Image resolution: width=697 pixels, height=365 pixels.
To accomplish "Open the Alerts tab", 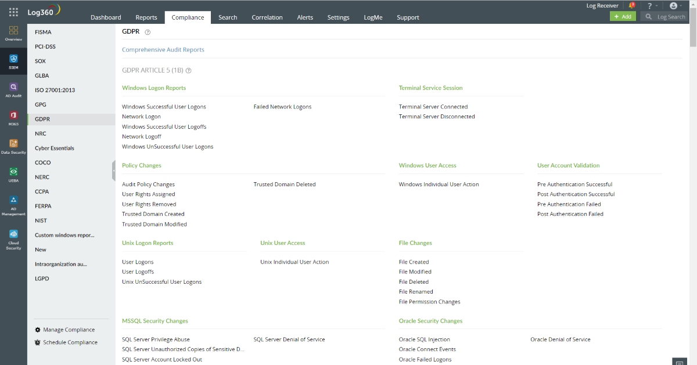I will (x=305, y=17).
